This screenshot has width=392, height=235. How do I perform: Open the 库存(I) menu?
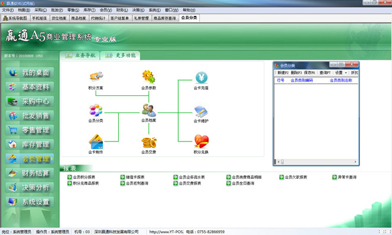(89, 10)
